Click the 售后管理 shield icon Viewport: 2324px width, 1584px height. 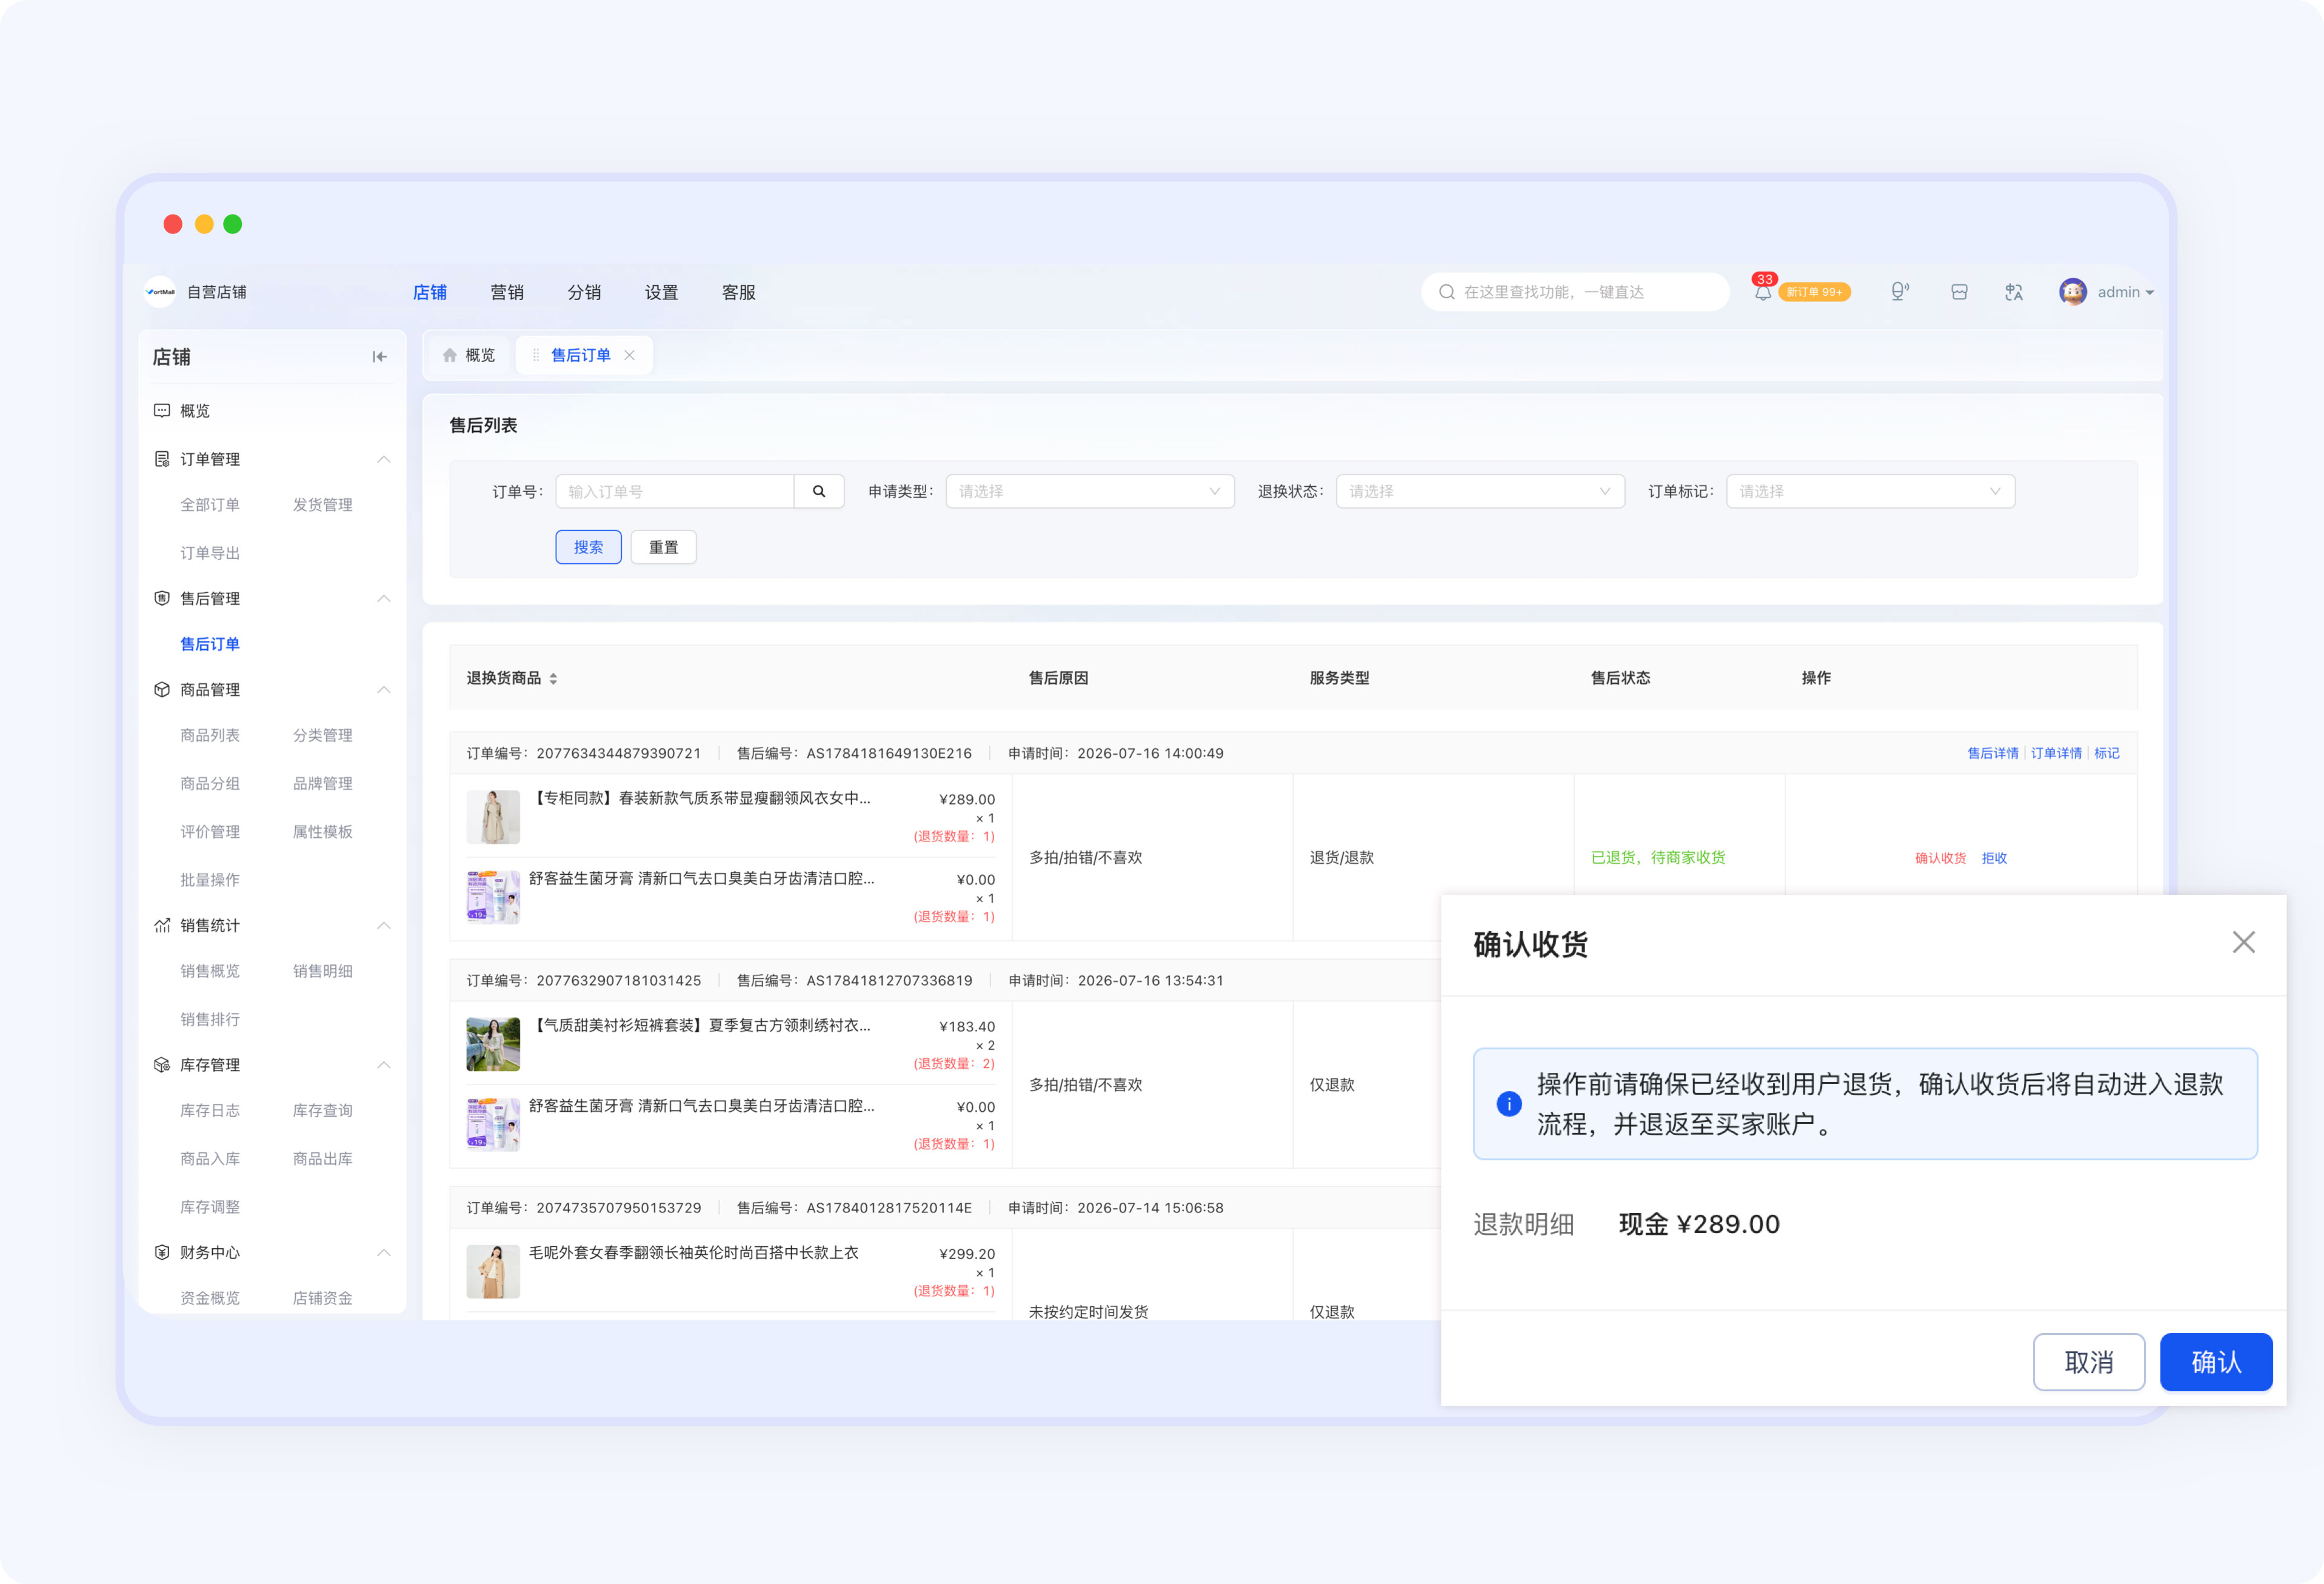tap(162, 598)
